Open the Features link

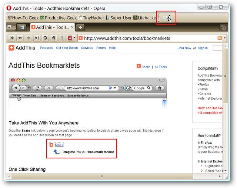pyautogui.click(x=46, y=48)
